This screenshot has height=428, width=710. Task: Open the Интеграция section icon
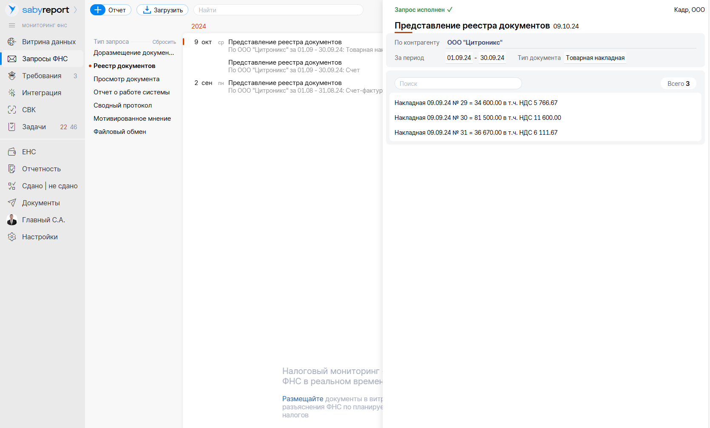(x=12, y=93)
